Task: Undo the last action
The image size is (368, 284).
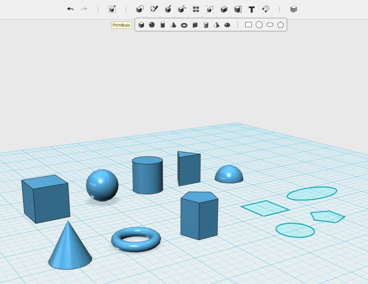Action: pos(70,9)
